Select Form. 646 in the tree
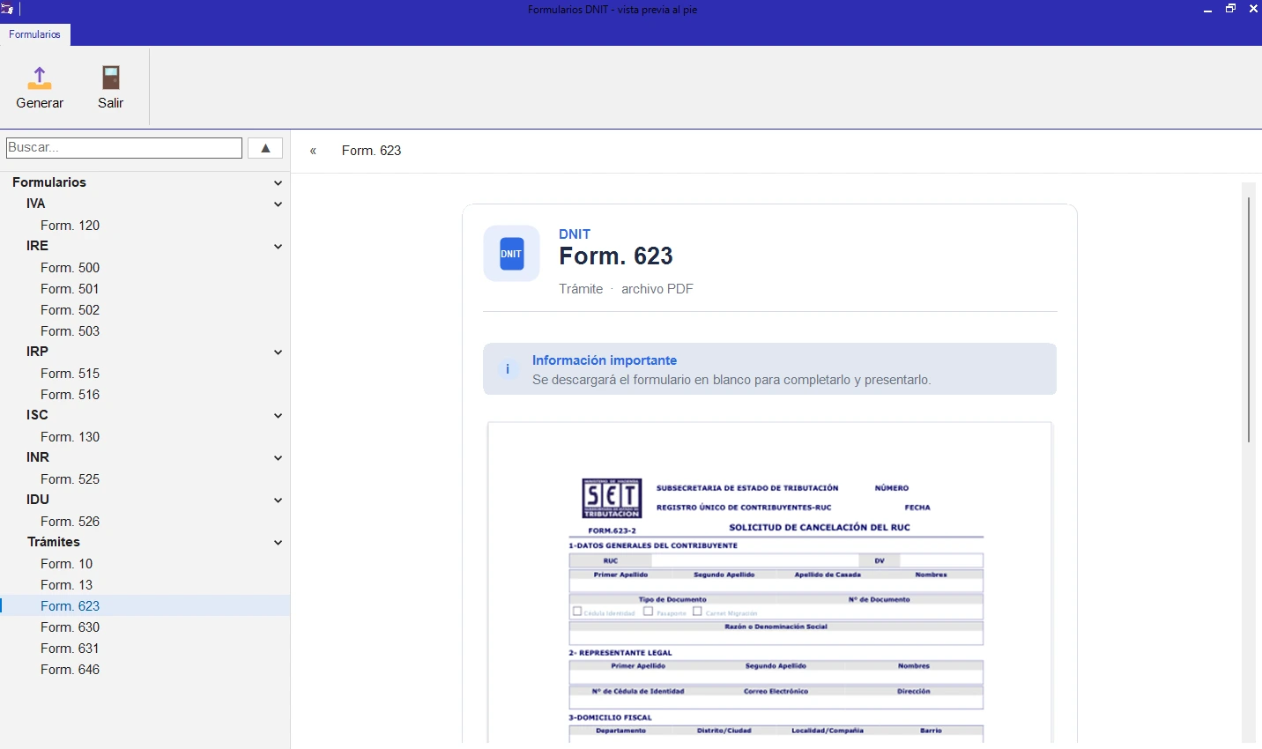1262x749 pixels. pos(71,670)
